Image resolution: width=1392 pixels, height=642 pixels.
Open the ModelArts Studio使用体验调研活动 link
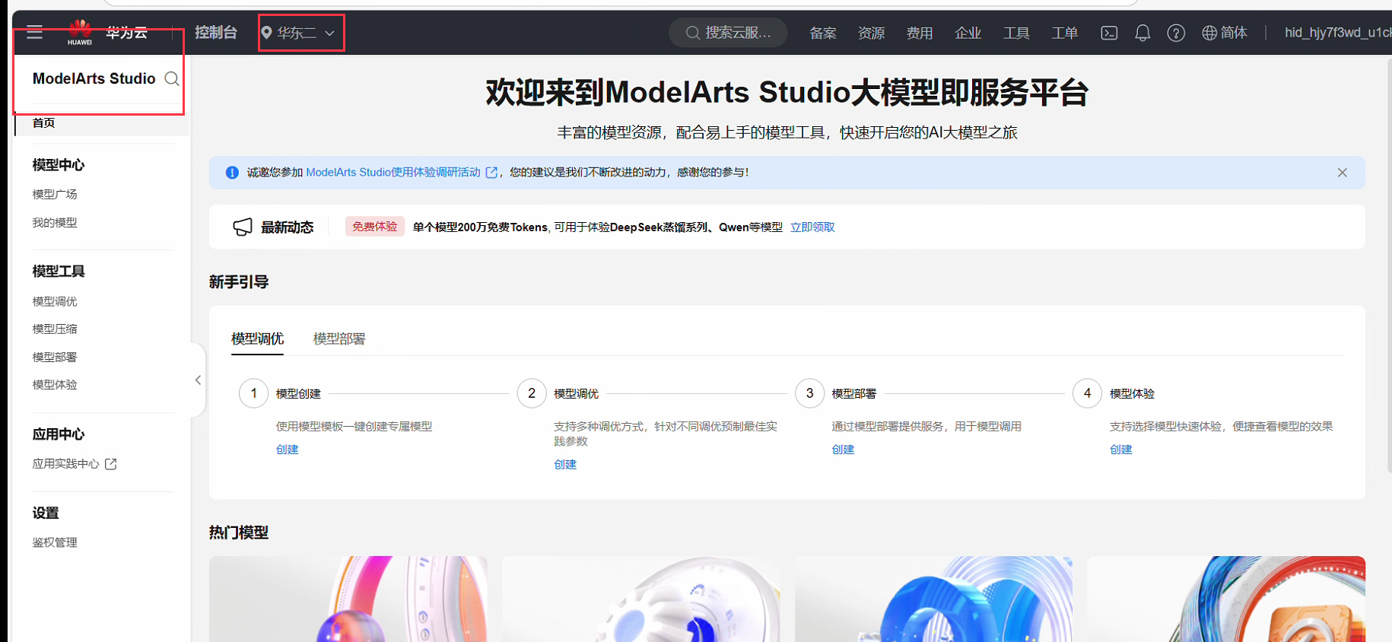[393, 173]
